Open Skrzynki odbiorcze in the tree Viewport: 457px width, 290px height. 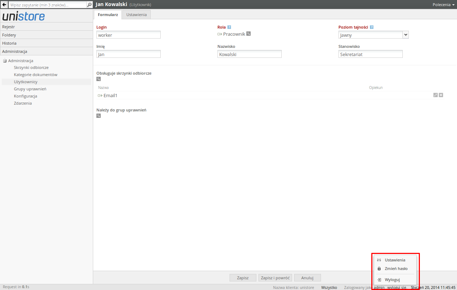(x=31, y=67)
